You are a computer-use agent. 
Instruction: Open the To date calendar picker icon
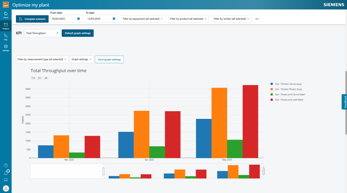coord(114,19)
